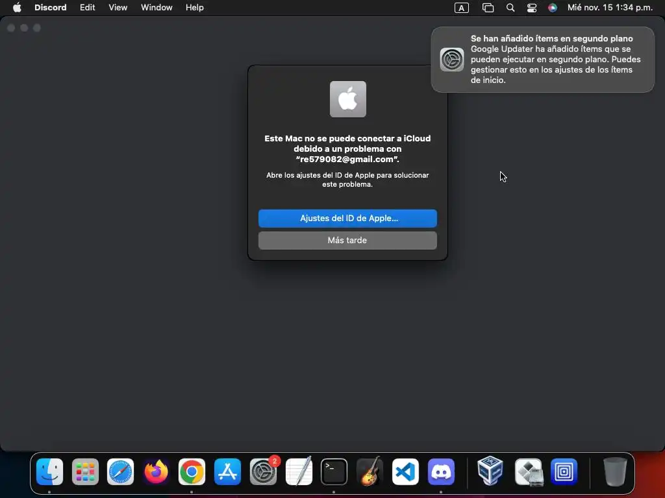Open the blue square app in Dock
This screenshot has width=665, height=498.
tap(564, 472)
